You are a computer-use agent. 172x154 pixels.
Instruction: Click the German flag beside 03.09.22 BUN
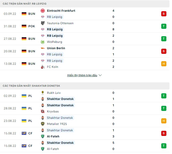pyautogui.click(x=24, y=14)
